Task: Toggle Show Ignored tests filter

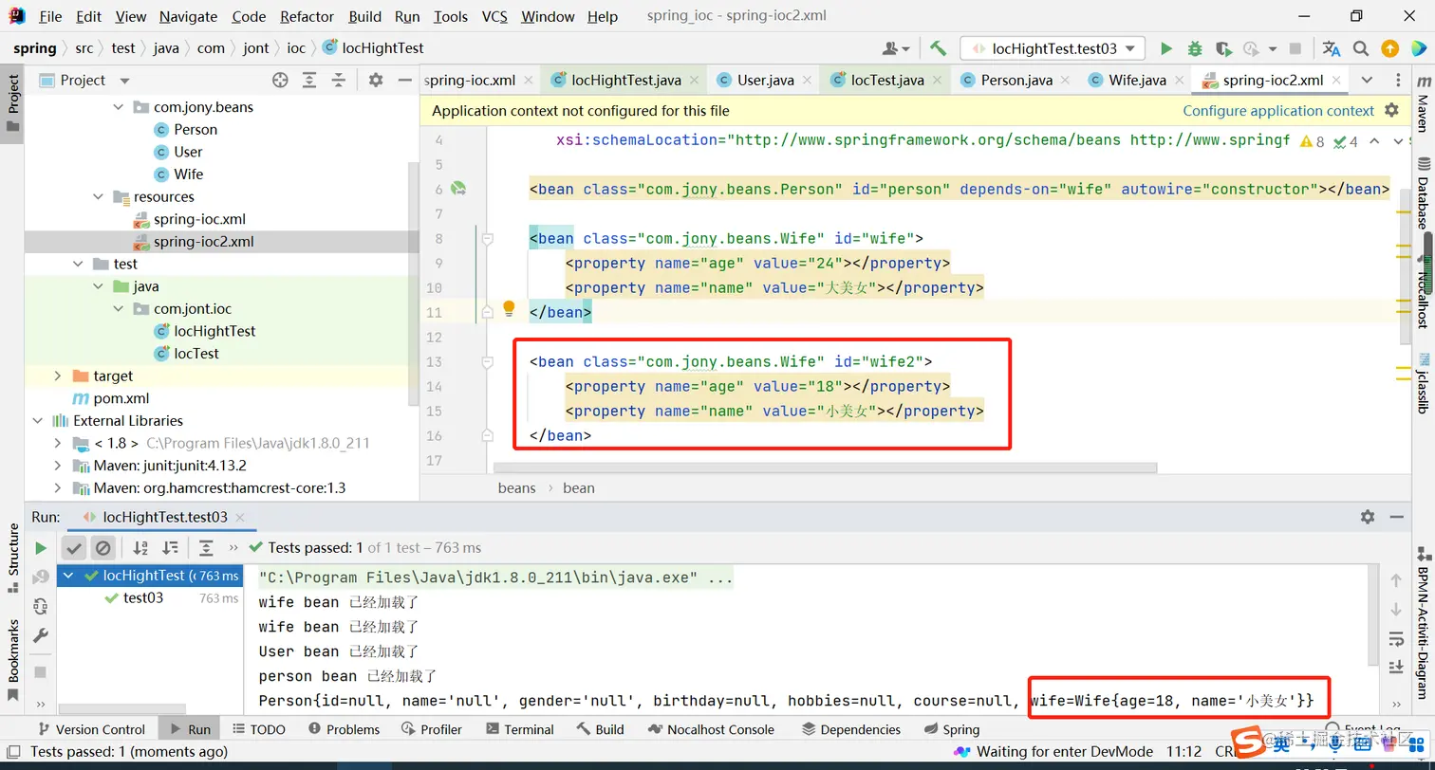Action: [x=103, y=548]
